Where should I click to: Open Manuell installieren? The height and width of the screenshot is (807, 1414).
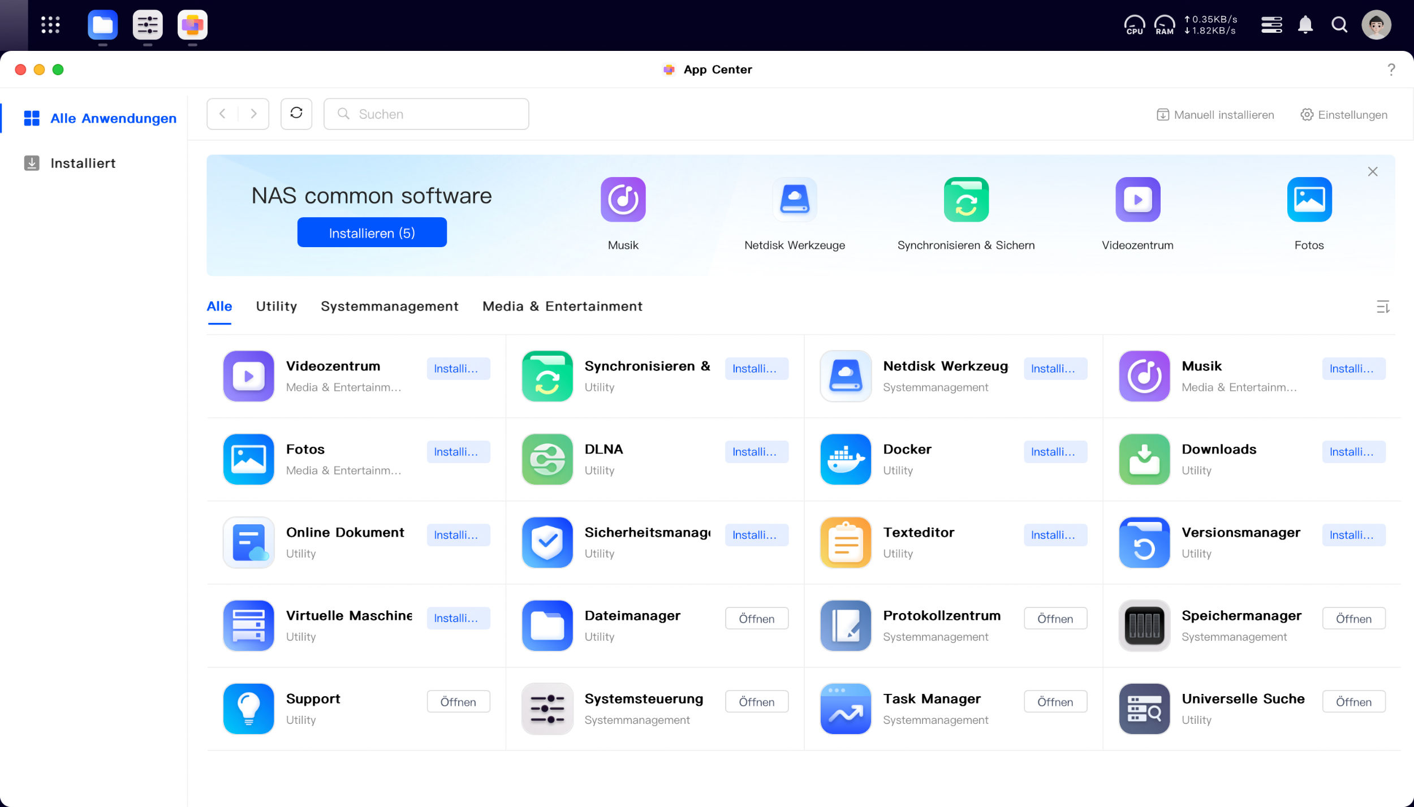(1215, 115)
